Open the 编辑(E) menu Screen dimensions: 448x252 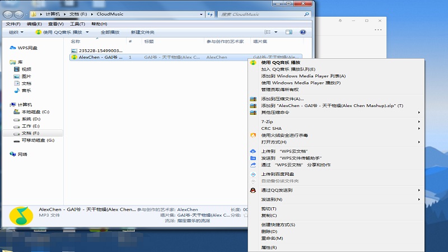34,24
